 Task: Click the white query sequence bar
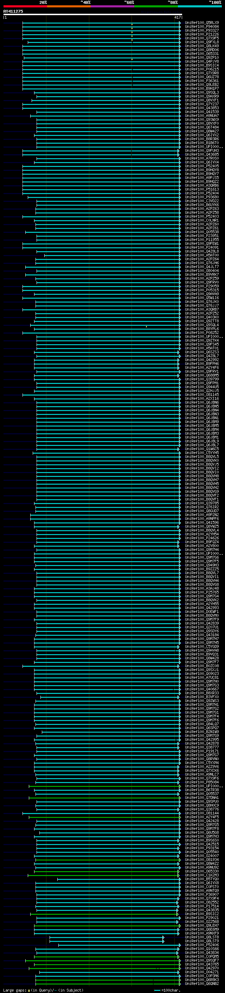point(93,14)
